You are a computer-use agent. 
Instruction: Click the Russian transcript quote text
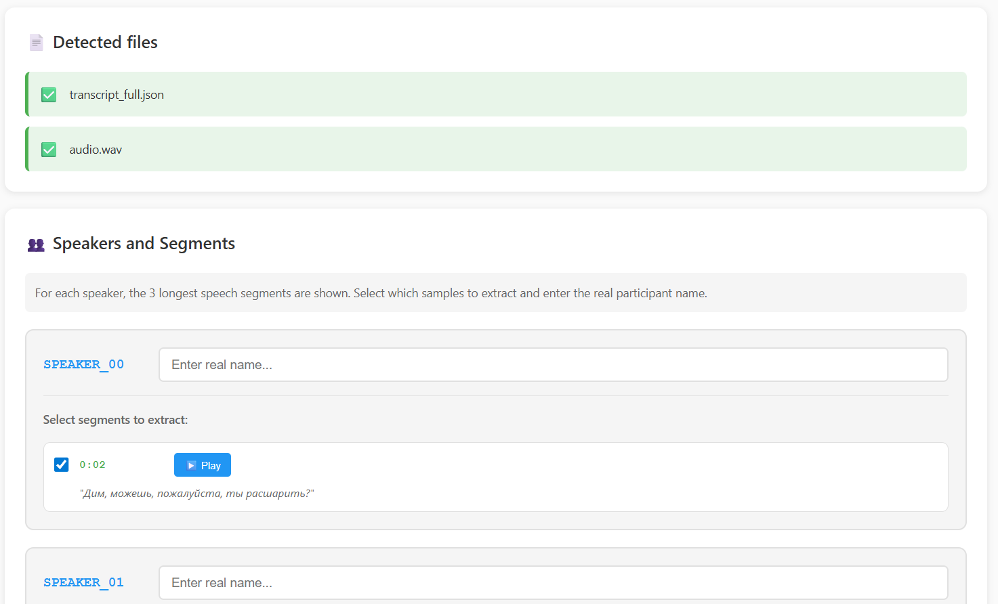[197, 494]
